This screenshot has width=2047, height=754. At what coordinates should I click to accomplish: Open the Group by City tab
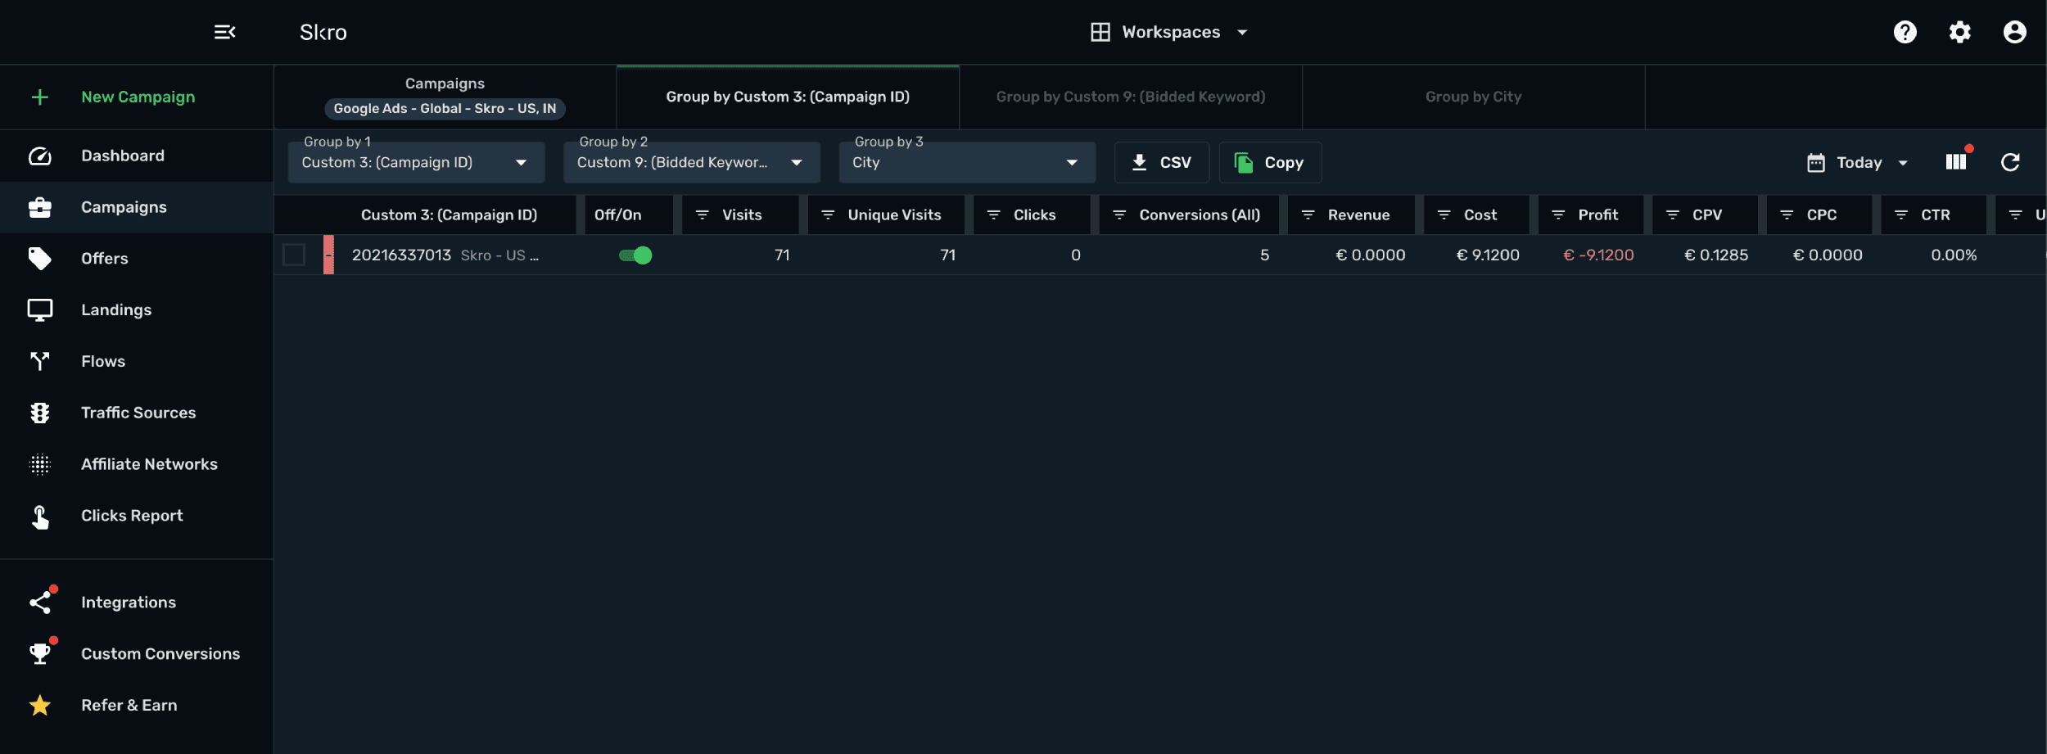[x=1474, y=97]
